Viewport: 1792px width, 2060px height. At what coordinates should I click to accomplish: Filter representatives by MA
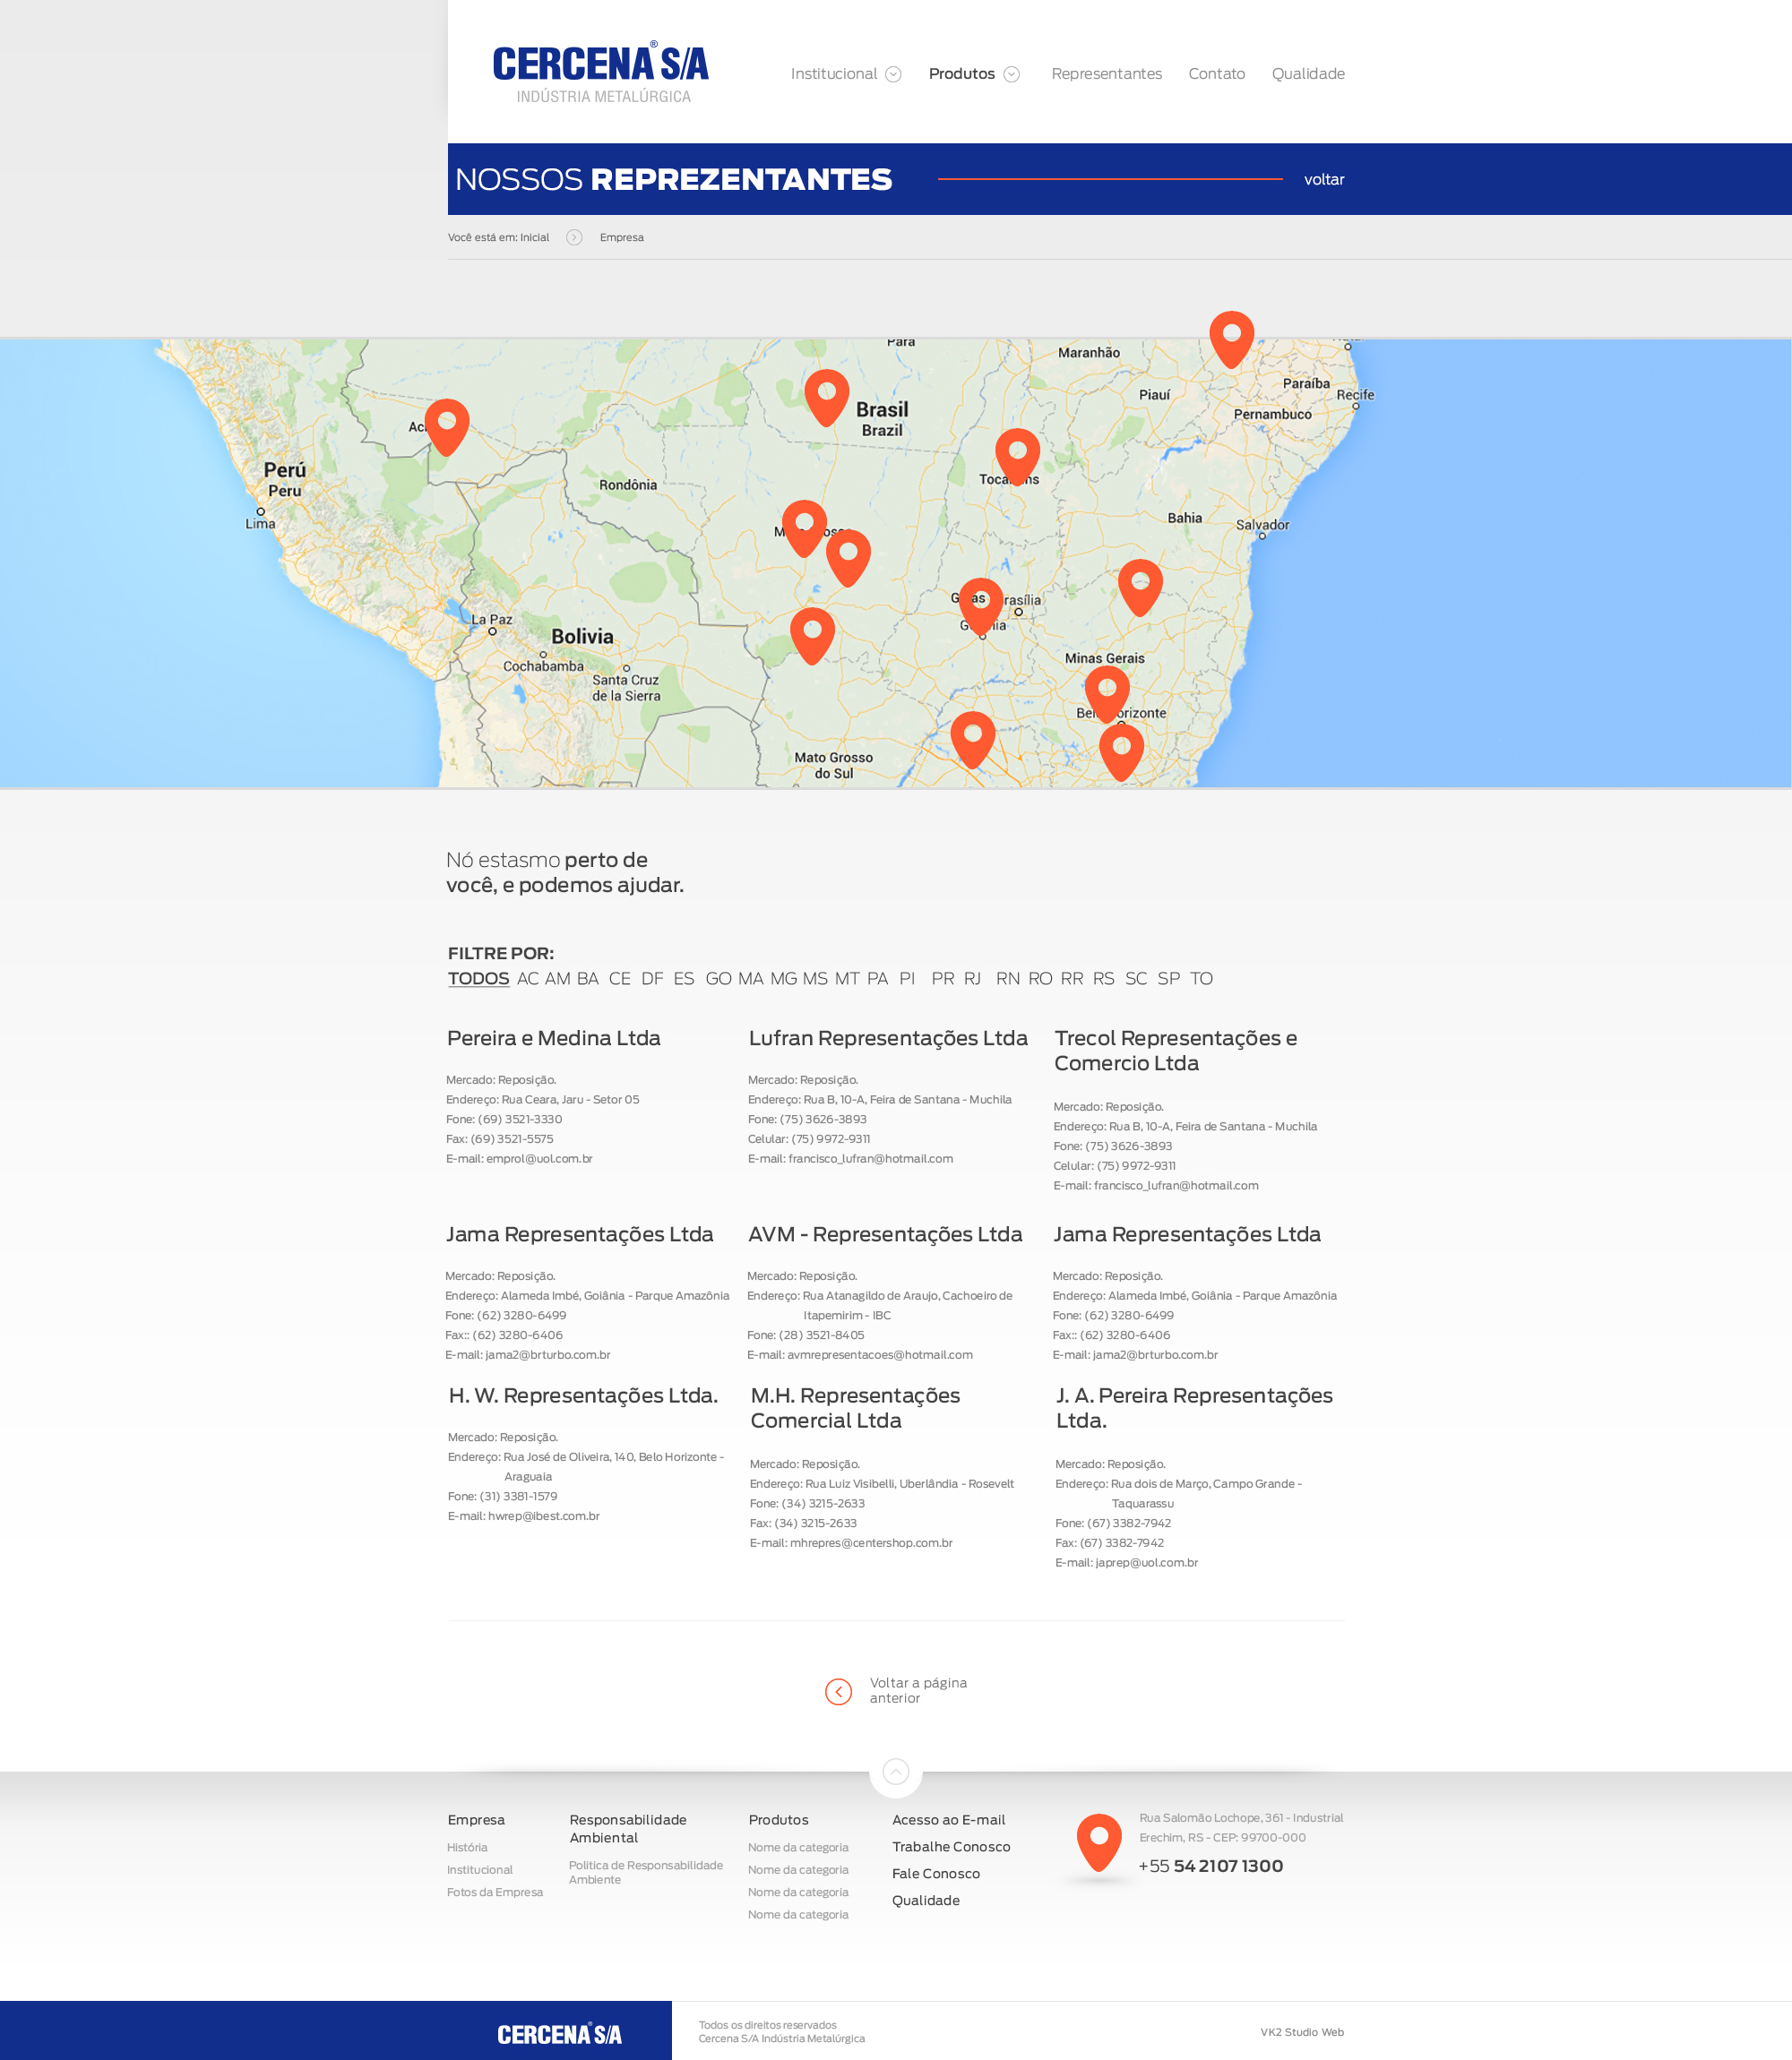pos(751,979)
